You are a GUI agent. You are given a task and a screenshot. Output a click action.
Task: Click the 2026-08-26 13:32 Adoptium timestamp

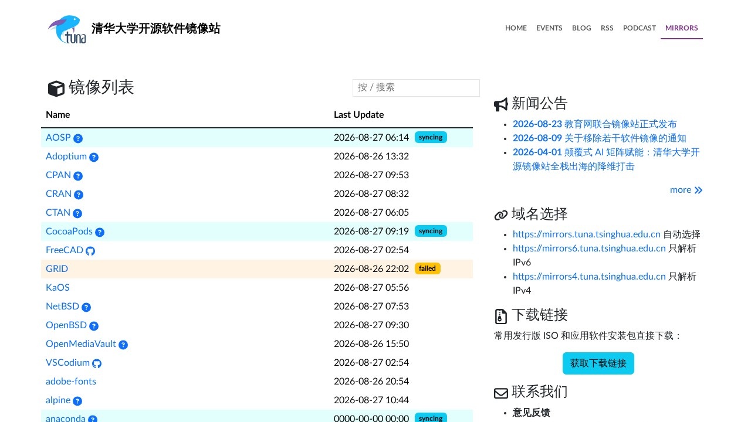371,156
